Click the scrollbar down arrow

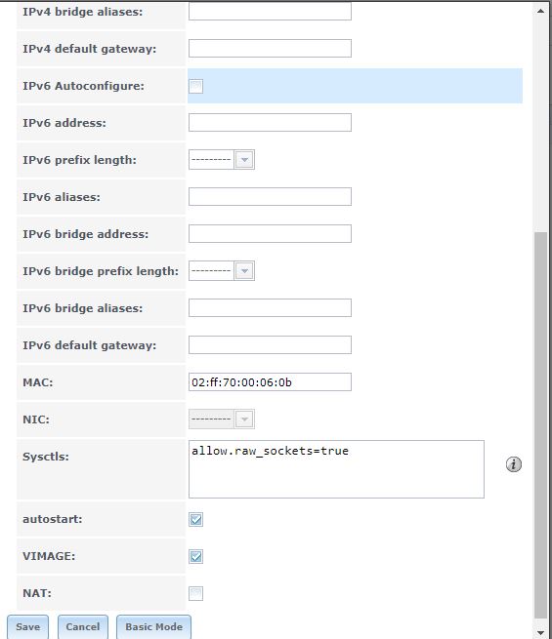point(540,632)
